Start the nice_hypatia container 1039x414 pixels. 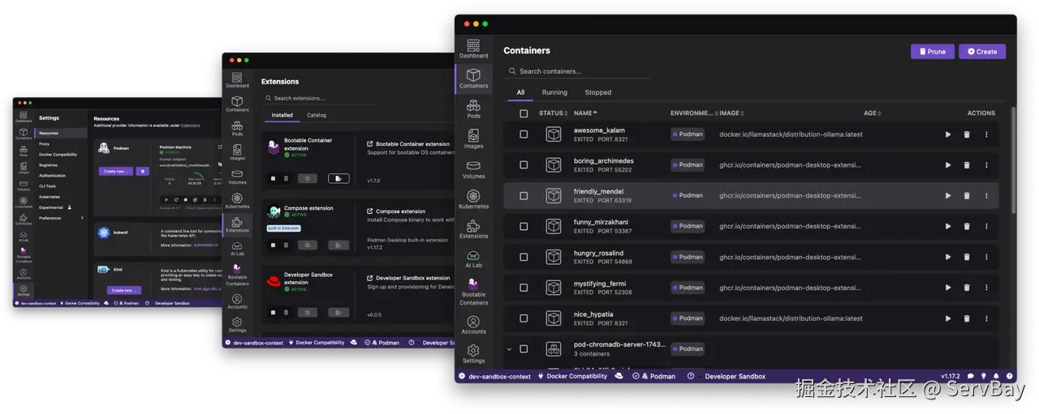[948, 318]
